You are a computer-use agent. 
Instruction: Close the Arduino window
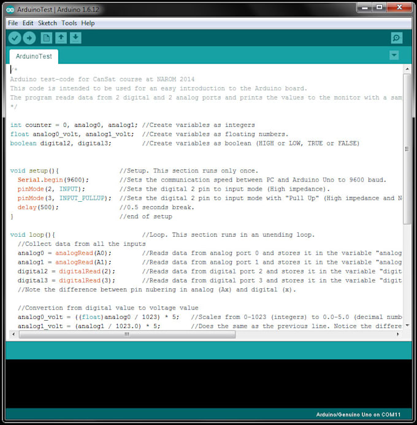(399, 7)
